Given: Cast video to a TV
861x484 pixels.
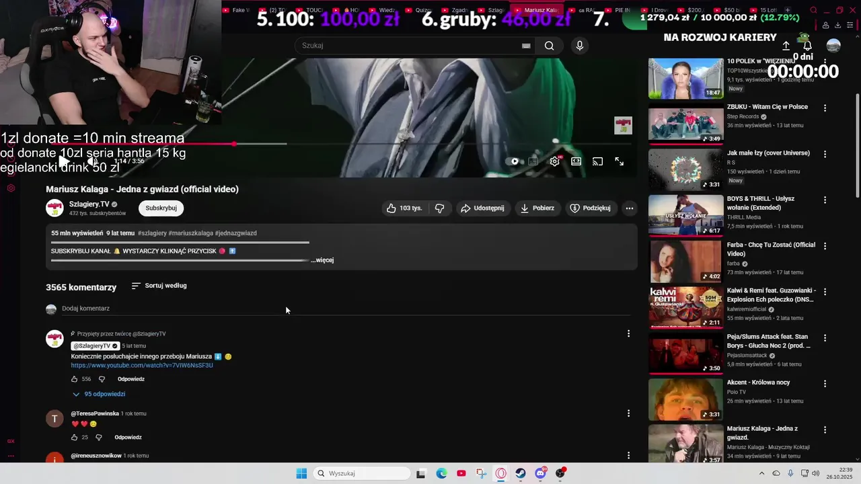Looking at the screenshot, I should click(597, 161).
